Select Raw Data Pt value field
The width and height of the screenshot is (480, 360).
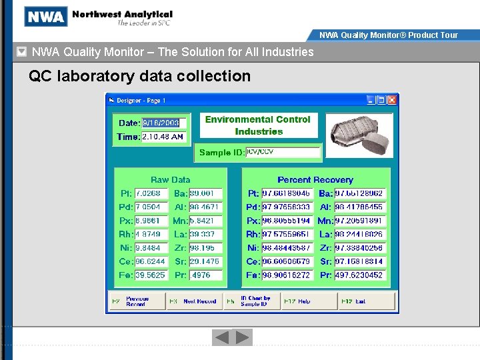[x=151, y=193]
